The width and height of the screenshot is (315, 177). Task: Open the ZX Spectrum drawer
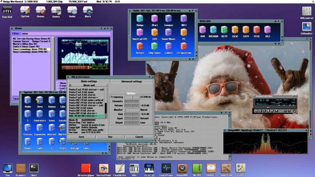184,48
